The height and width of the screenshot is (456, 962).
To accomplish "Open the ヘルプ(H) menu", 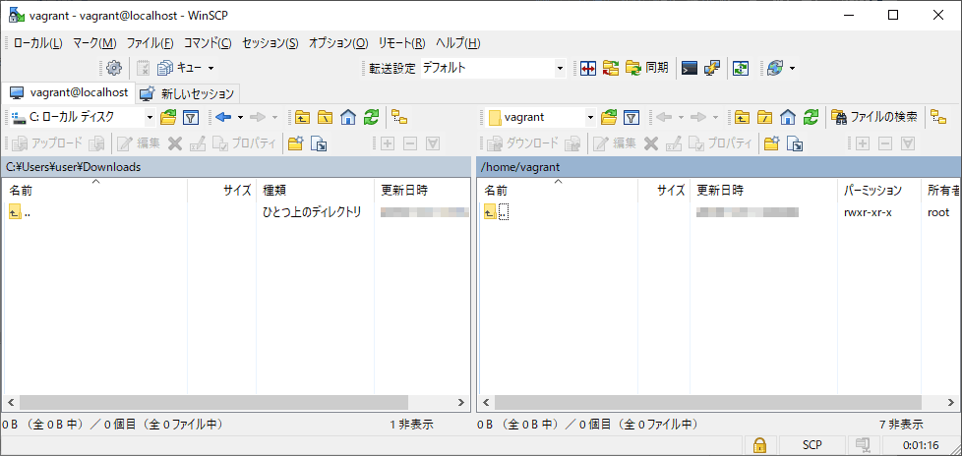I will (x=457, y=43).
